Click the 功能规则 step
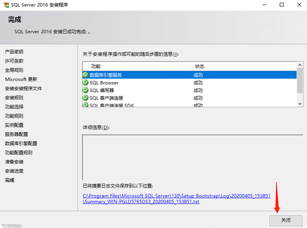The height and width of the screenshot is (228, 307). (14, 116)
